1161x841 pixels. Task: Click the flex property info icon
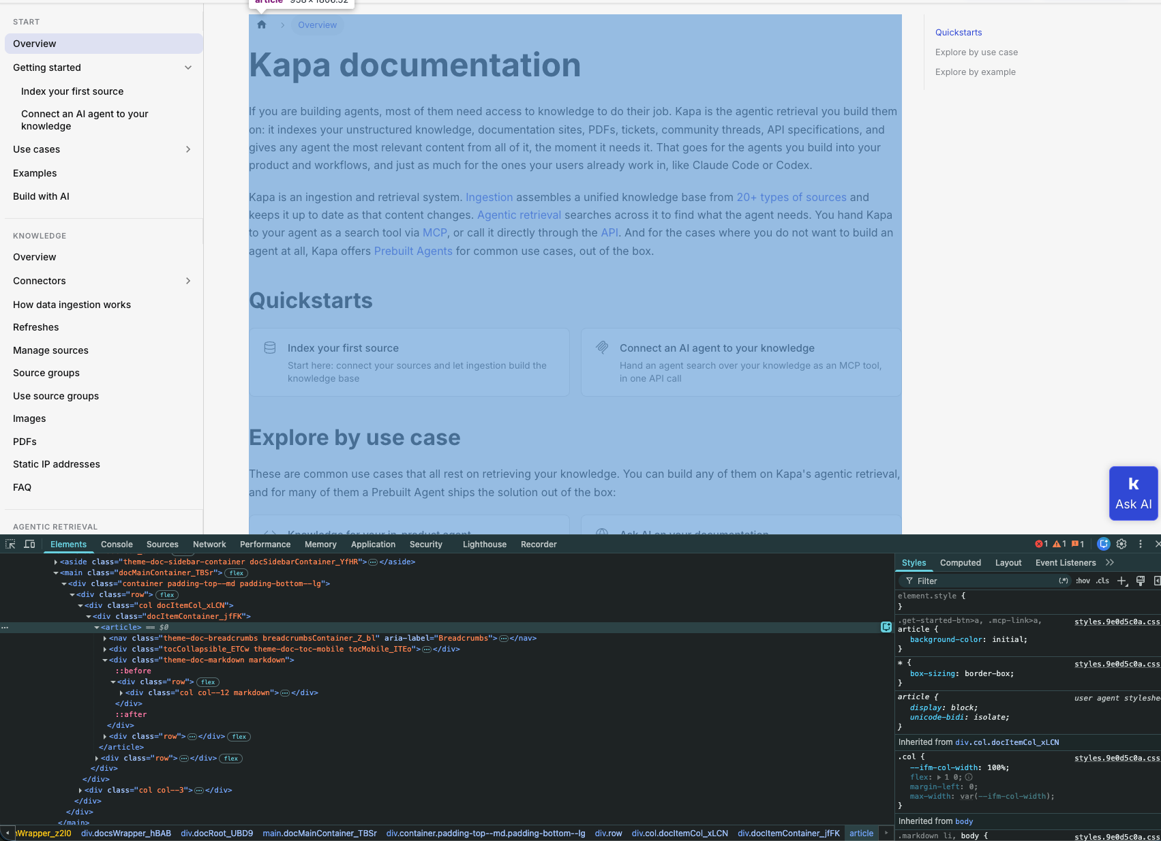click(x=969, y=777)
